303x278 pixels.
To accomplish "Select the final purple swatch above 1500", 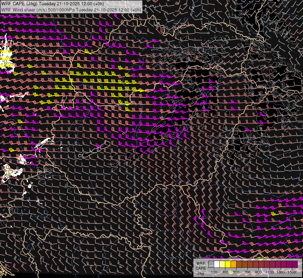I will point(295,264).
